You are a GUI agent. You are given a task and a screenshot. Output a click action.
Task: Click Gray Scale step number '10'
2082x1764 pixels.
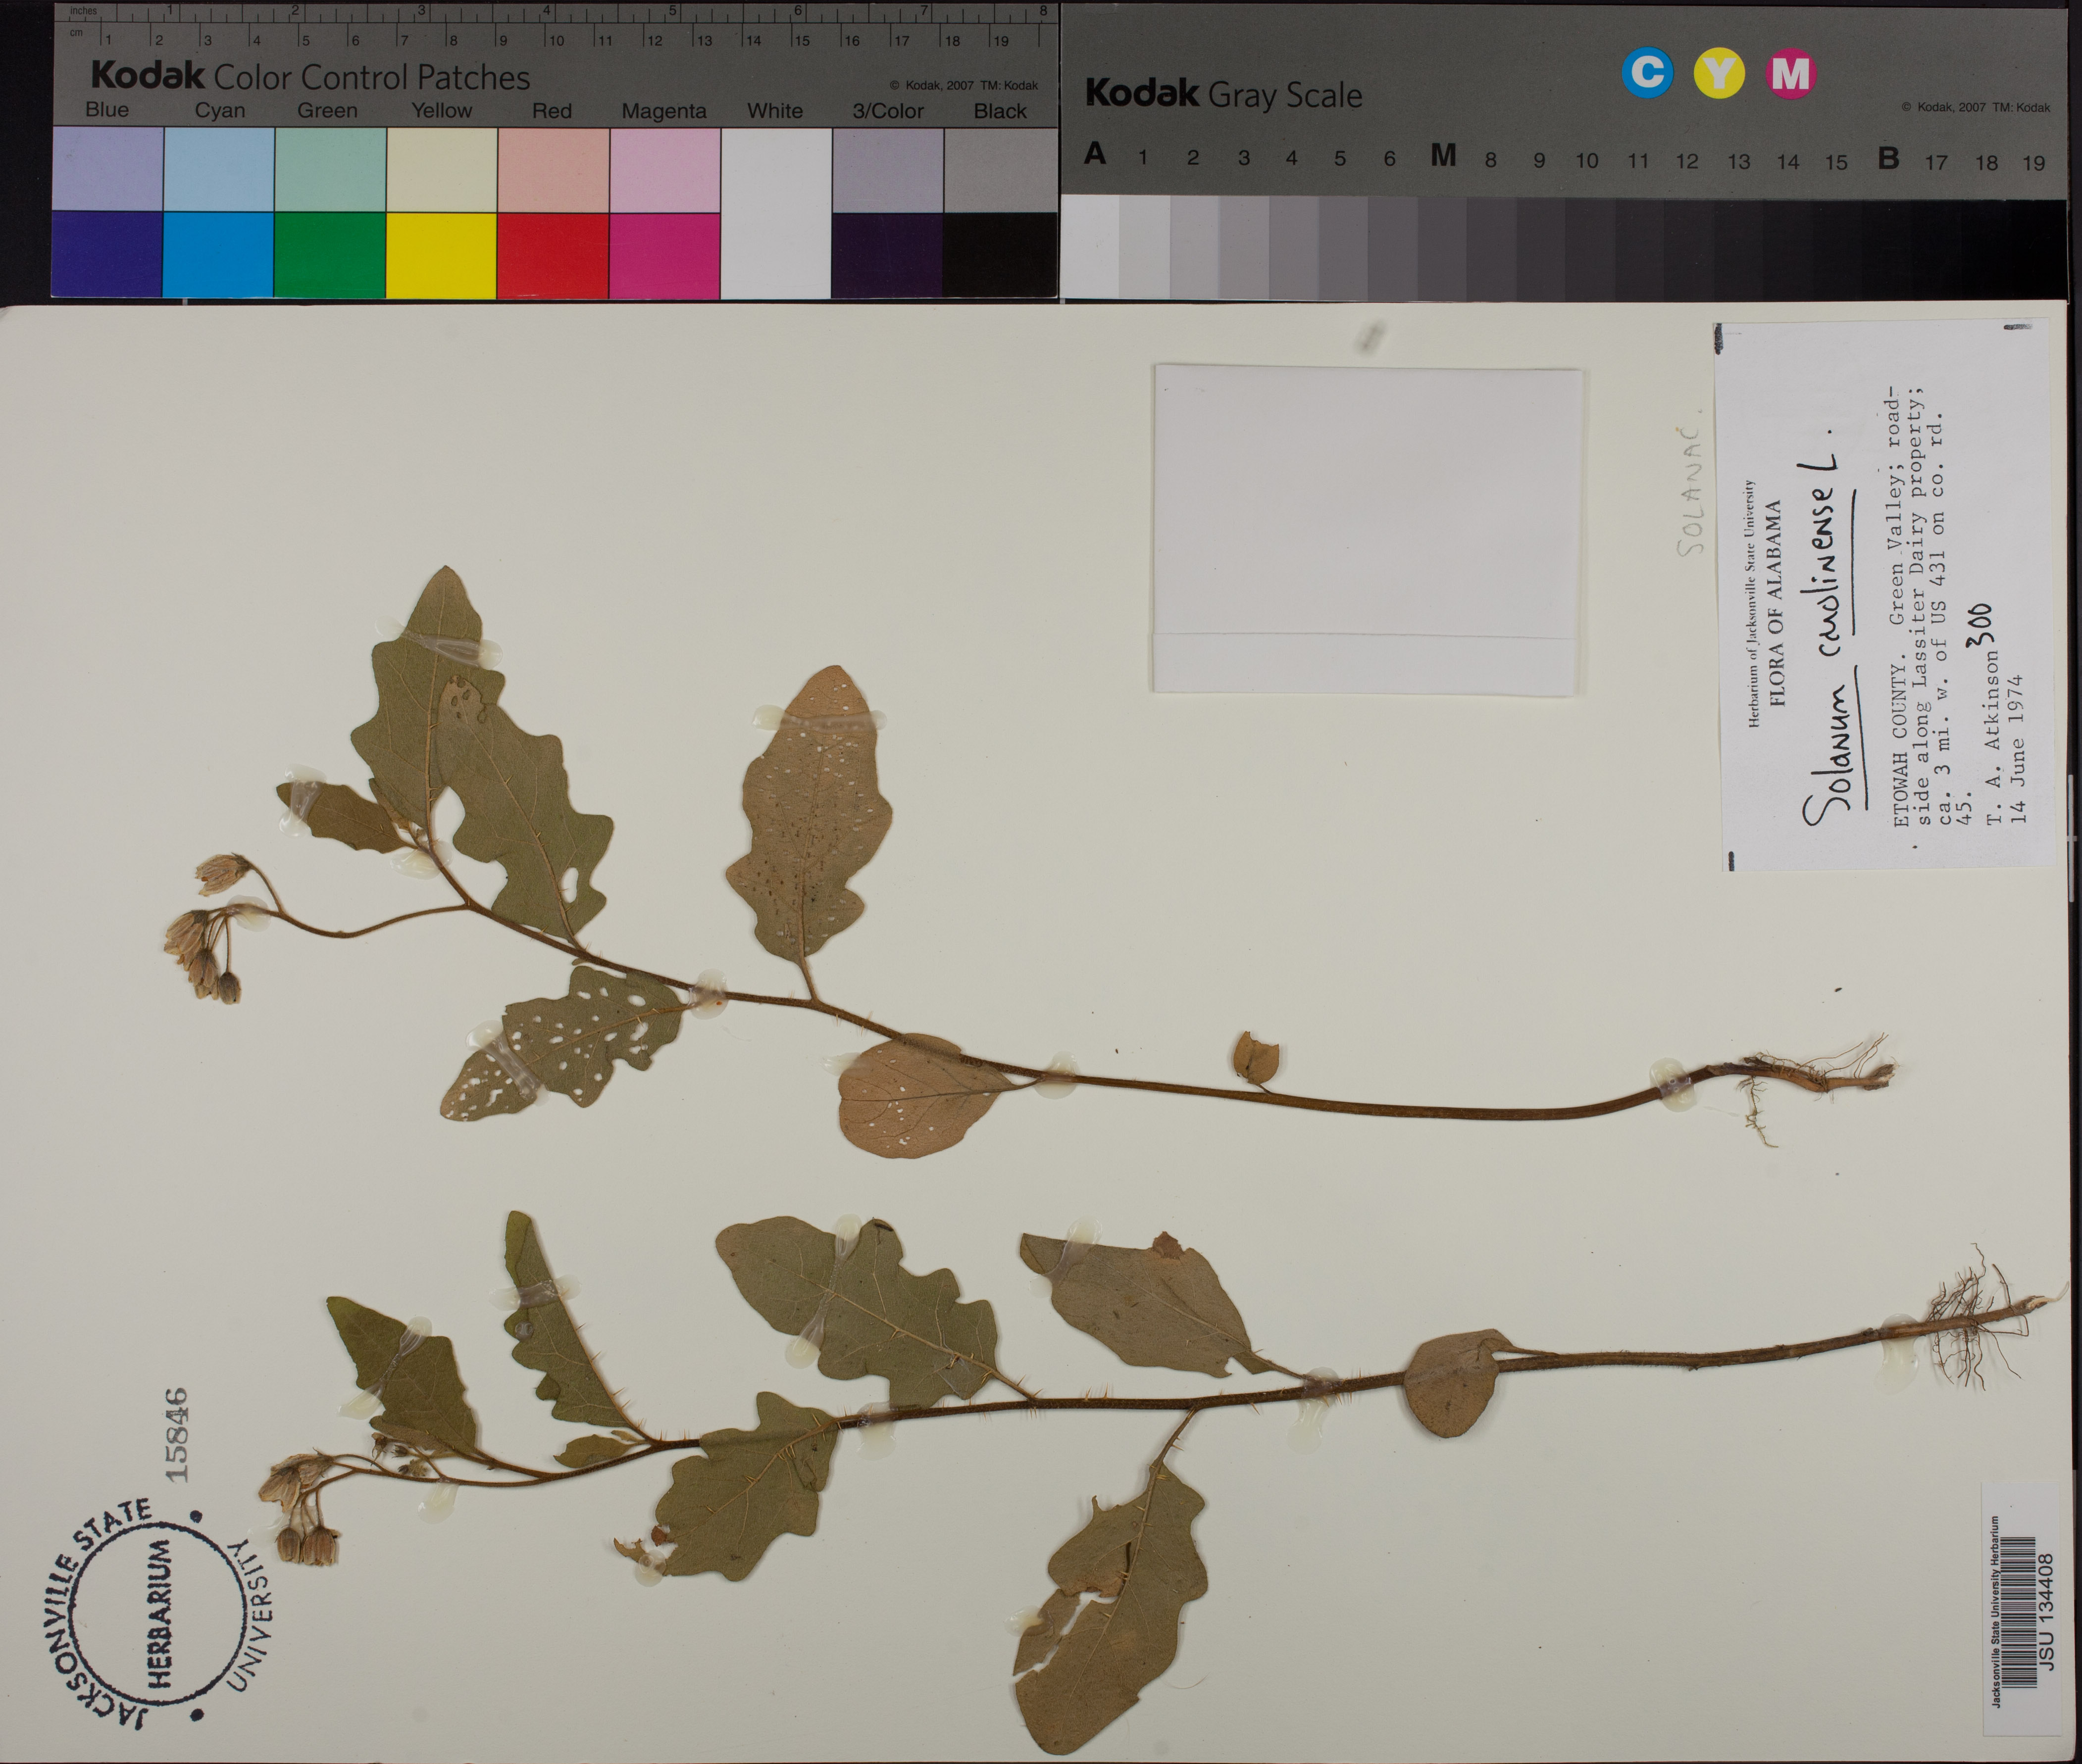pyautogui.click(x=1587, y=160)
